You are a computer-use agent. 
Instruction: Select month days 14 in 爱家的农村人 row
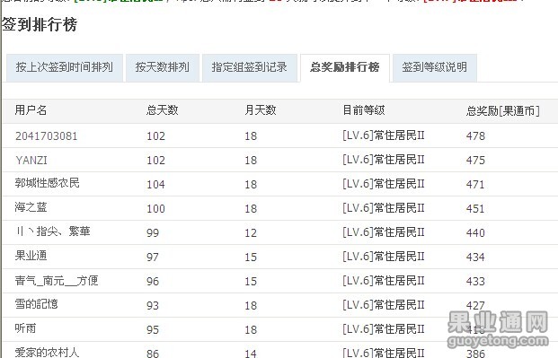pos(251,354)
